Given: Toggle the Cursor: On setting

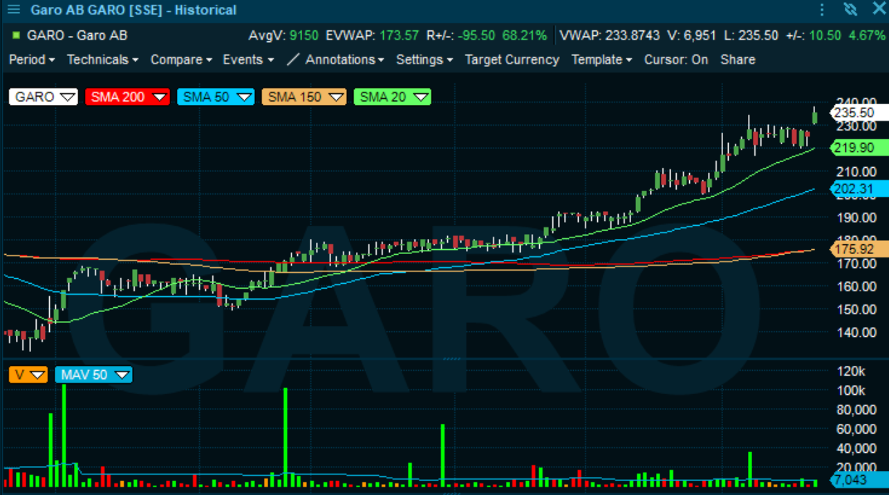Looking at the screenshot, I should (x=676, y=59).
